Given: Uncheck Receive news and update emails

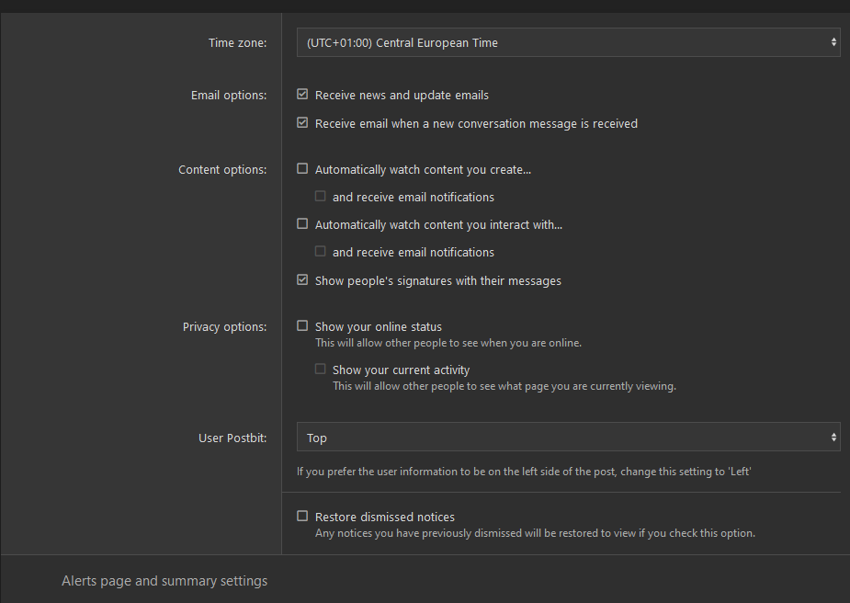Looking at the screenshot, I should pyautogui.click(x=302, y=95).
